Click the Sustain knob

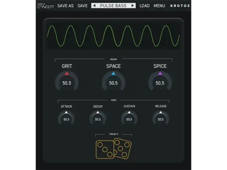[129, 118]
